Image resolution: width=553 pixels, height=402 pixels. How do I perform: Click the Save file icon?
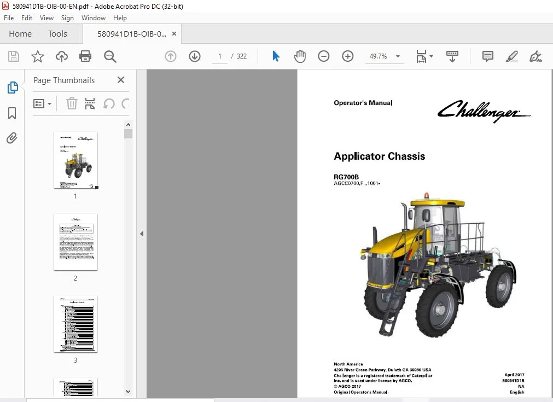pos(14,56)
